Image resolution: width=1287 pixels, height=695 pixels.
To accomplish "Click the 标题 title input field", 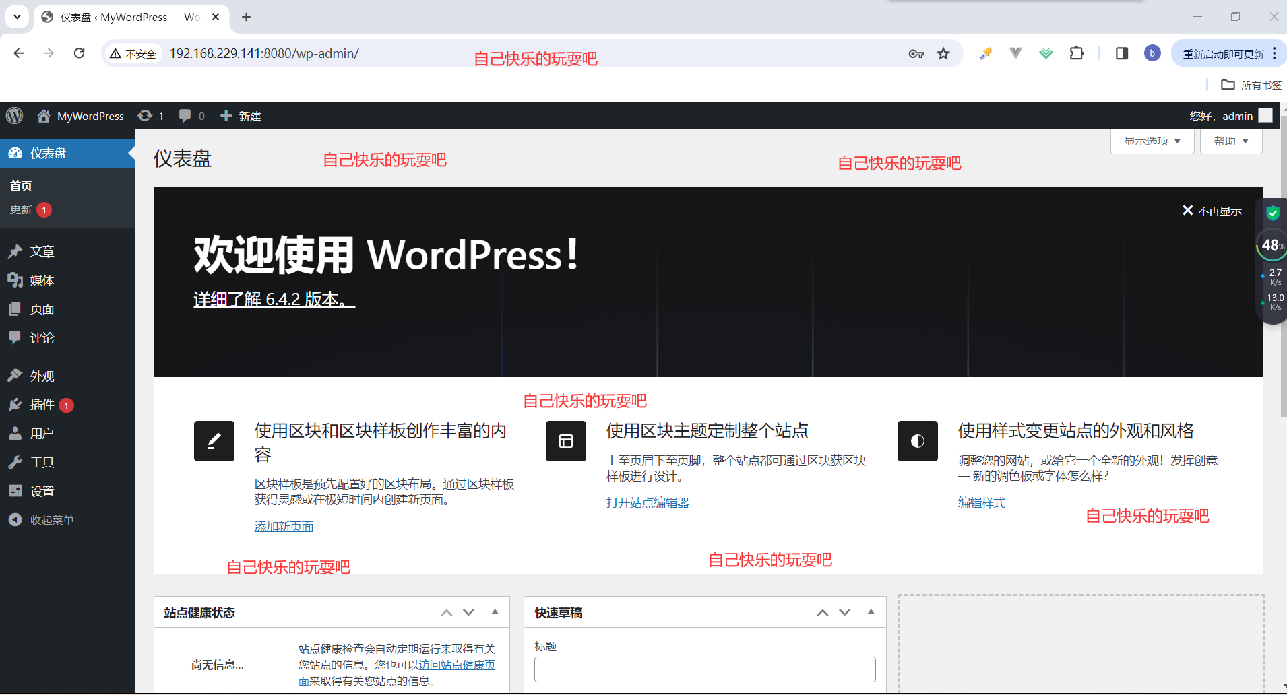I will [705, 669].
